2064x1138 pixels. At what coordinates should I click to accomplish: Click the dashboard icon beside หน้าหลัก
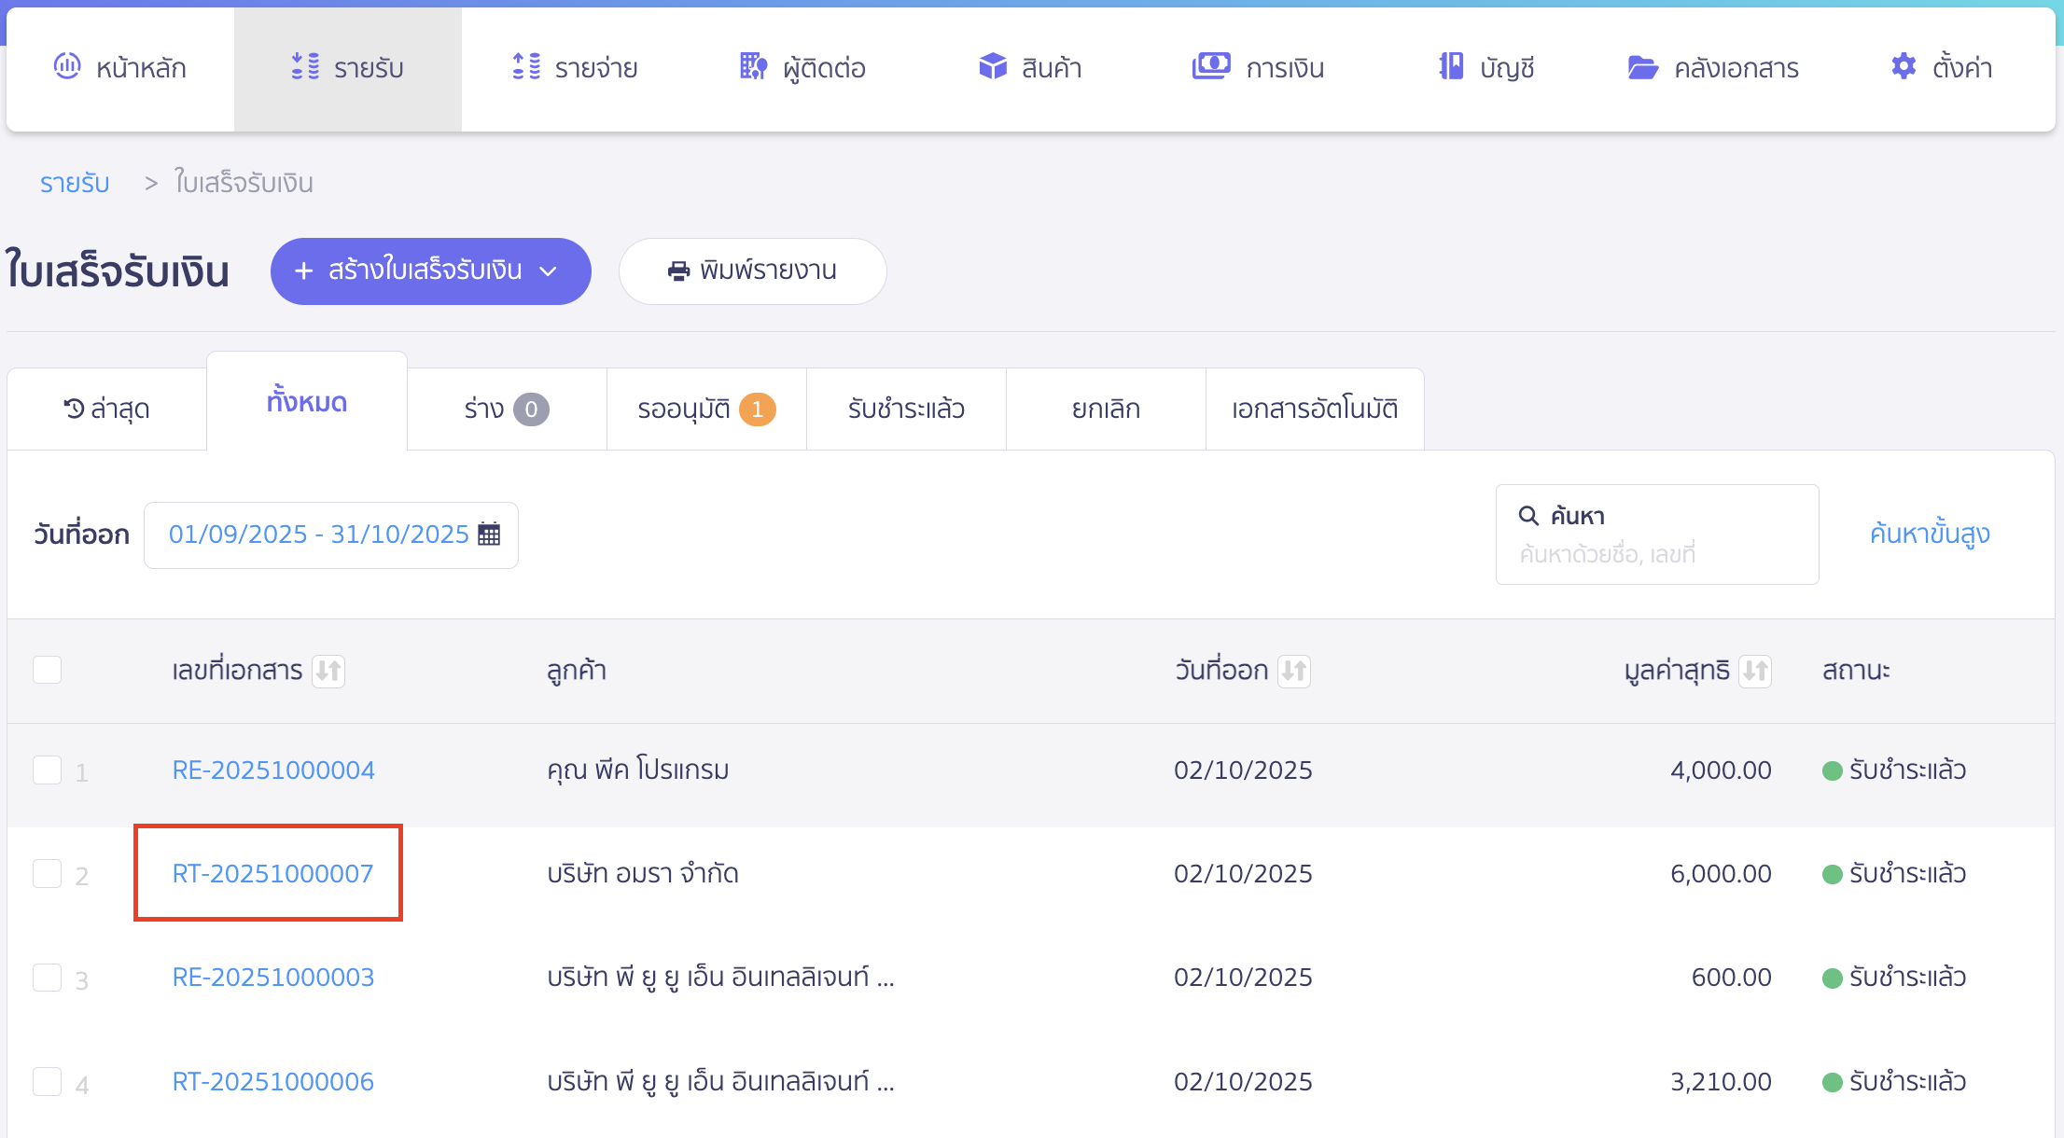(67, 66)
